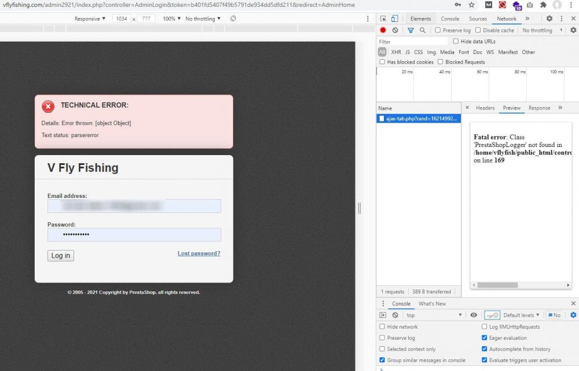Open network settings gear icon
The width and height of the screenshot is (579, 371).
(573, 30)
